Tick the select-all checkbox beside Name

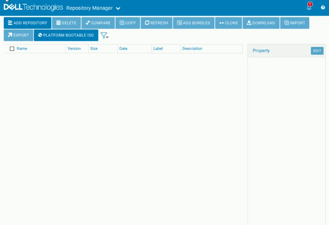12,49
